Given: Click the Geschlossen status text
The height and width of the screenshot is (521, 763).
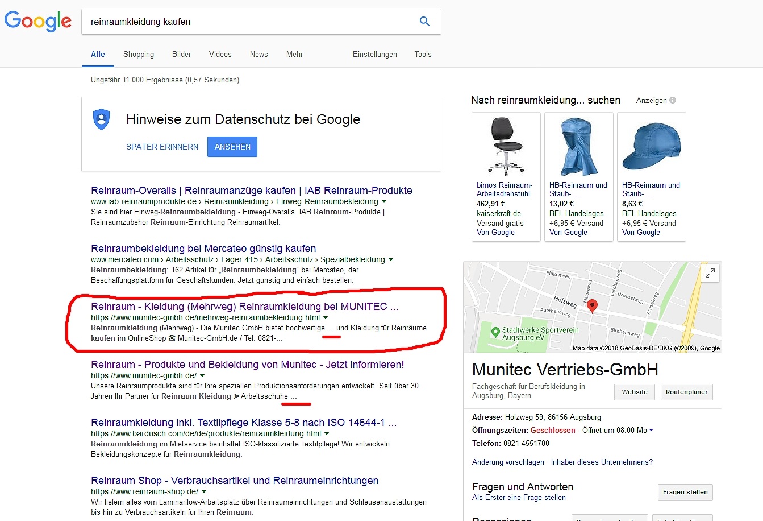Looking at the screenshot, I should [553, 431].
